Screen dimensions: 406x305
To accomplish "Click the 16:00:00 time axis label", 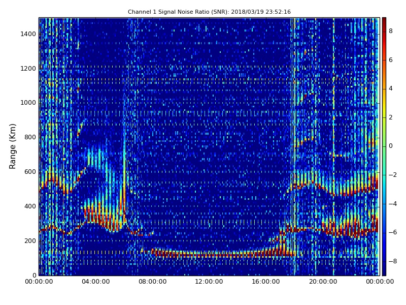I will [266, 282].
